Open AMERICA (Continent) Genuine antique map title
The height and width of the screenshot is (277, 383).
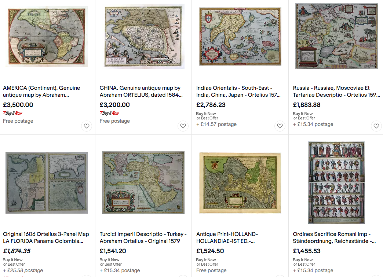(41, 91)
